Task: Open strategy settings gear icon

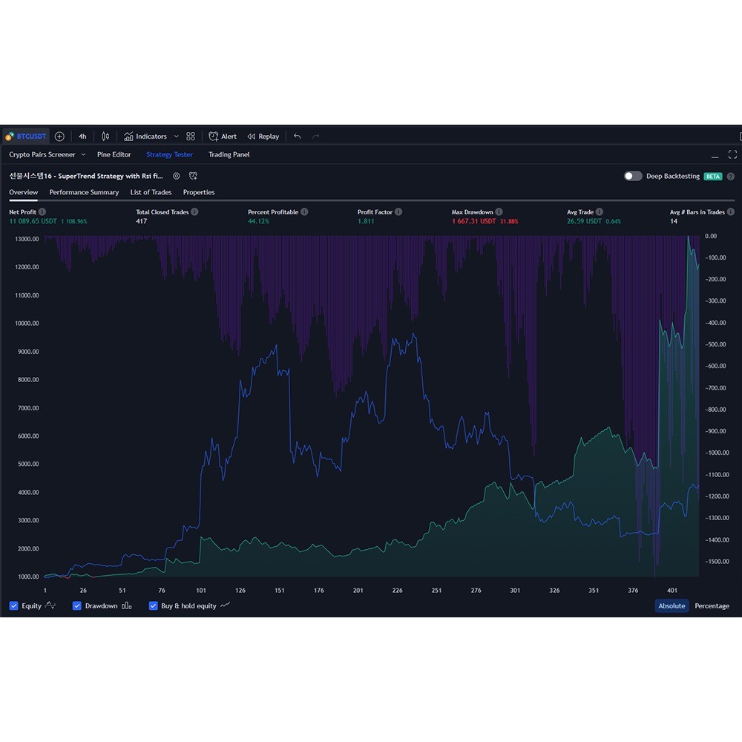Action: [x=177, y=176]
